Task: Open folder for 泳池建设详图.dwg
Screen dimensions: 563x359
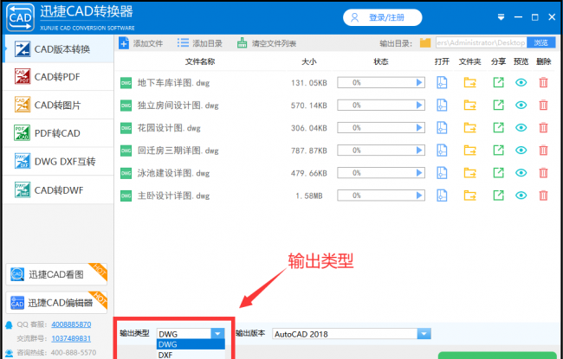Action: (469, 173)
